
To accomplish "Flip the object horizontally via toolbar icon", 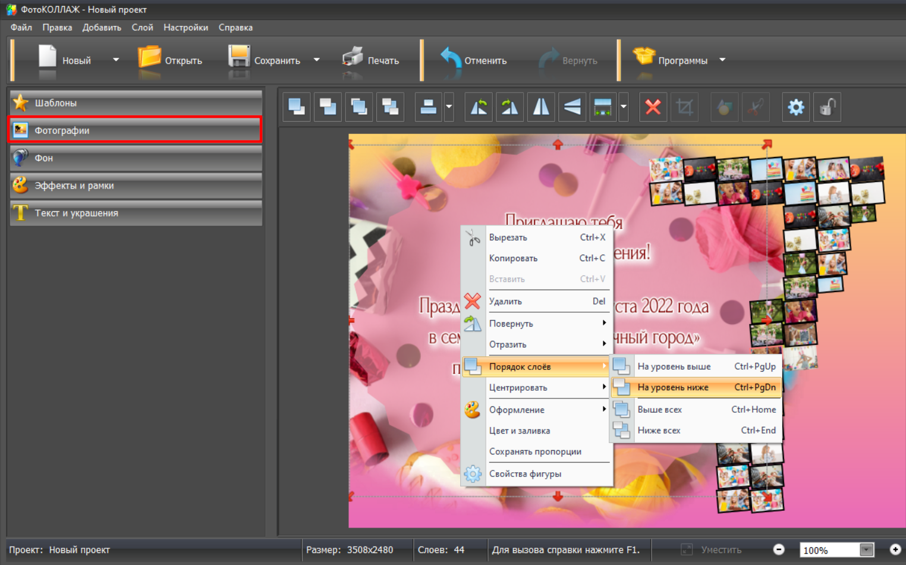I will click(541, 107).
